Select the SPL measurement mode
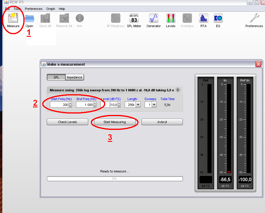The height and width of the screenshot is (213, 265). click(56, 77)
